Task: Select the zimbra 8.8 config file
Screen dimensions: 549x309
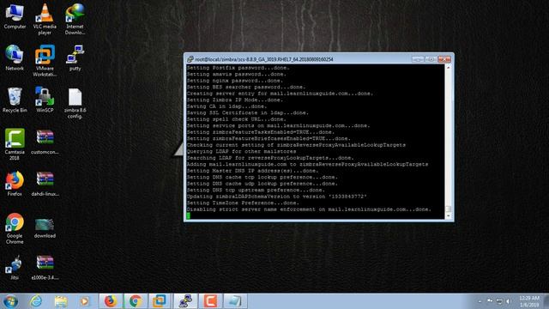Action: [75, 103]
